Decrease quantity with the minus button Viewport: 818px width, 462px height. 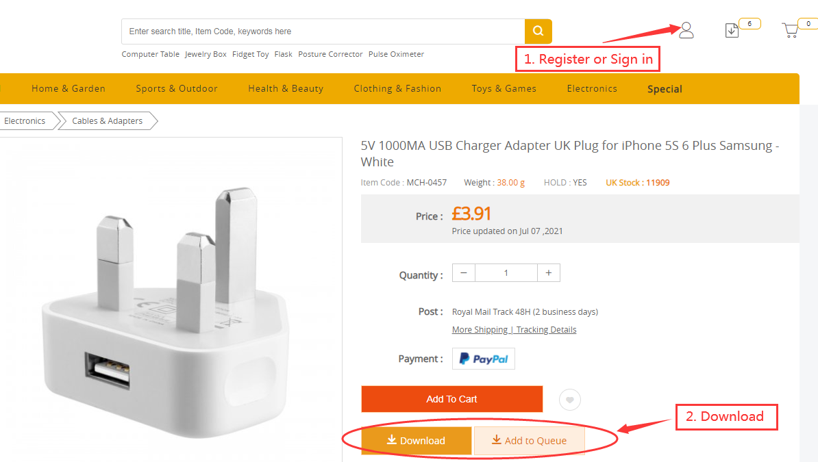pyautogui.click(x=464, y=272)
